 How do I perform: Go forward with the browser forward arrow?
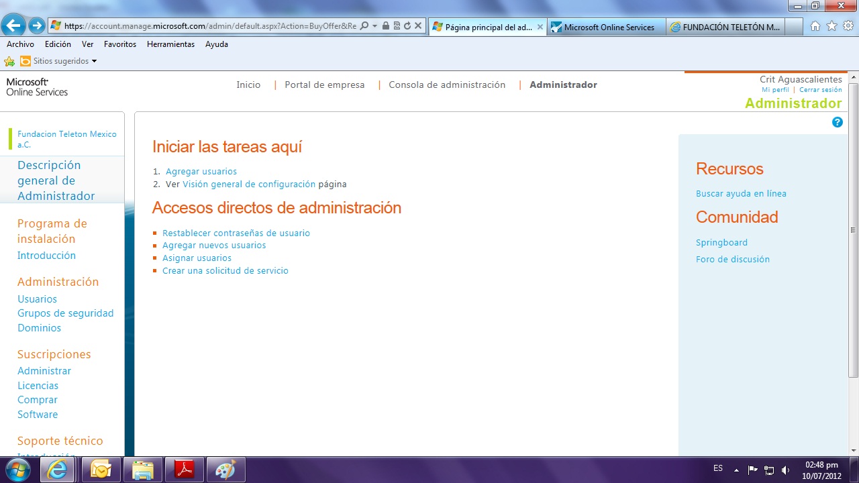pos(37,26)
